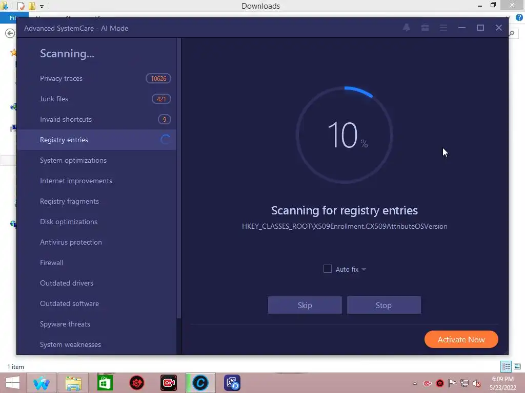Show hidden system tray icons arrow

415,383
